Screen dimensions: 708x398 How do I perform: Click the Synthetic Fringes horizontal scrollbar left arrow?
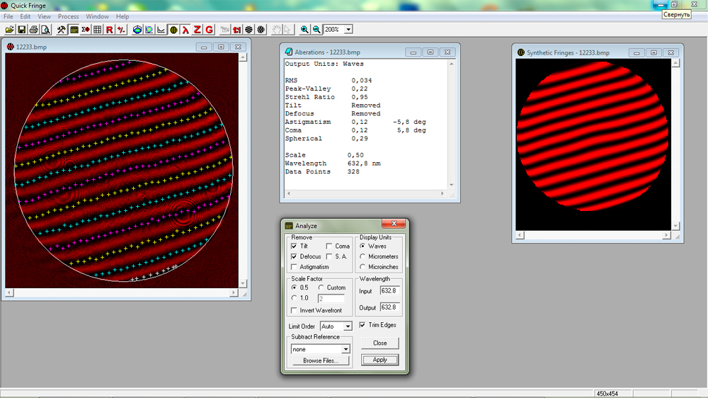click(520, 235)
